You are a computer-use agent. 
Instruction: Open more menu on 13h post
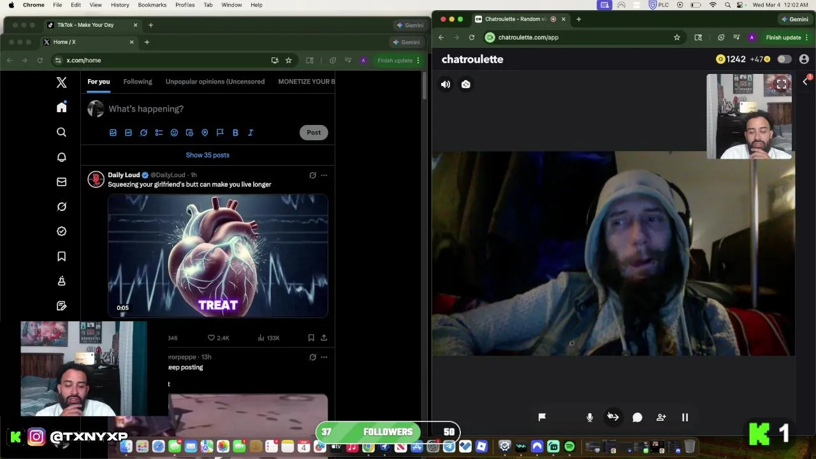click(x=324, y=357)
